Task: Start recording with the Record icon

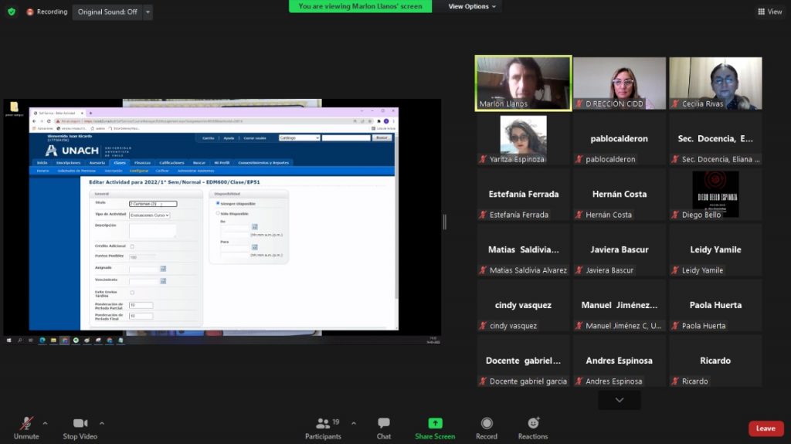Action: point(487,423)
